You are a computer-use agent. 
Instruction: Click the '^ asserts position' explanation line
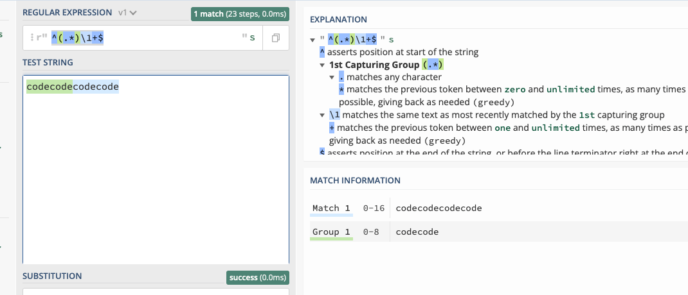(x=399, y=53)
